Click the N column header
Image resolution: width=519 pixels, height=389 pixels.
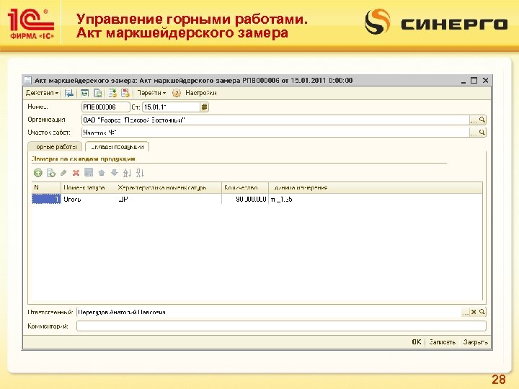tap(46, 187)
